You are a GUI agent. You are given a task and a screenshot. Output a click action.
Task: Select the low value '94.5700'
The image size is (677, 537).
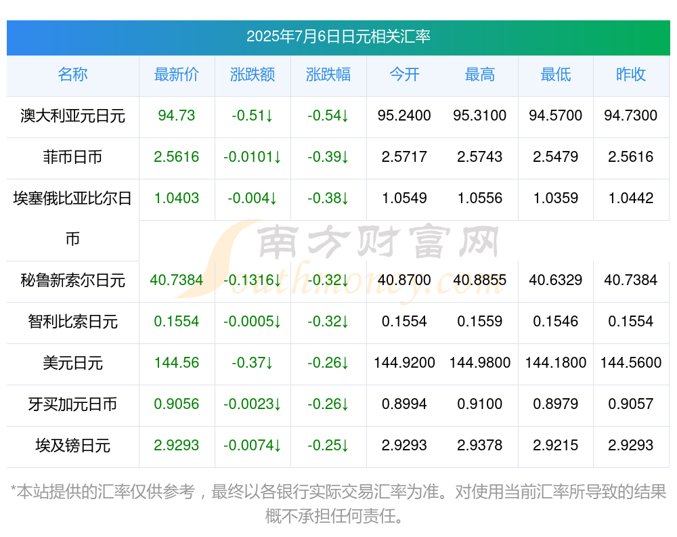(x=556, y=115)
